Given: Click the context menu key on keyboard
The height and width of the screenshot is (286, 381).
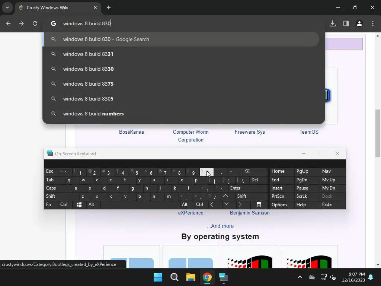Looking at the screenshot, I should 259,204.
